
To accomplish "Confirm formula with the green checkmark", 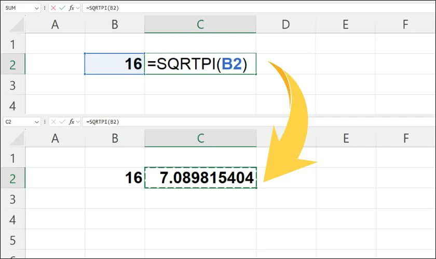I will point(62,8).
